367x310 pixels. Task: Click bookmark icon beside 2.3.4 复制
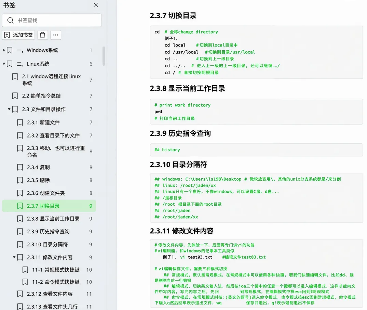pyautogui.click(x=20, y=167)
